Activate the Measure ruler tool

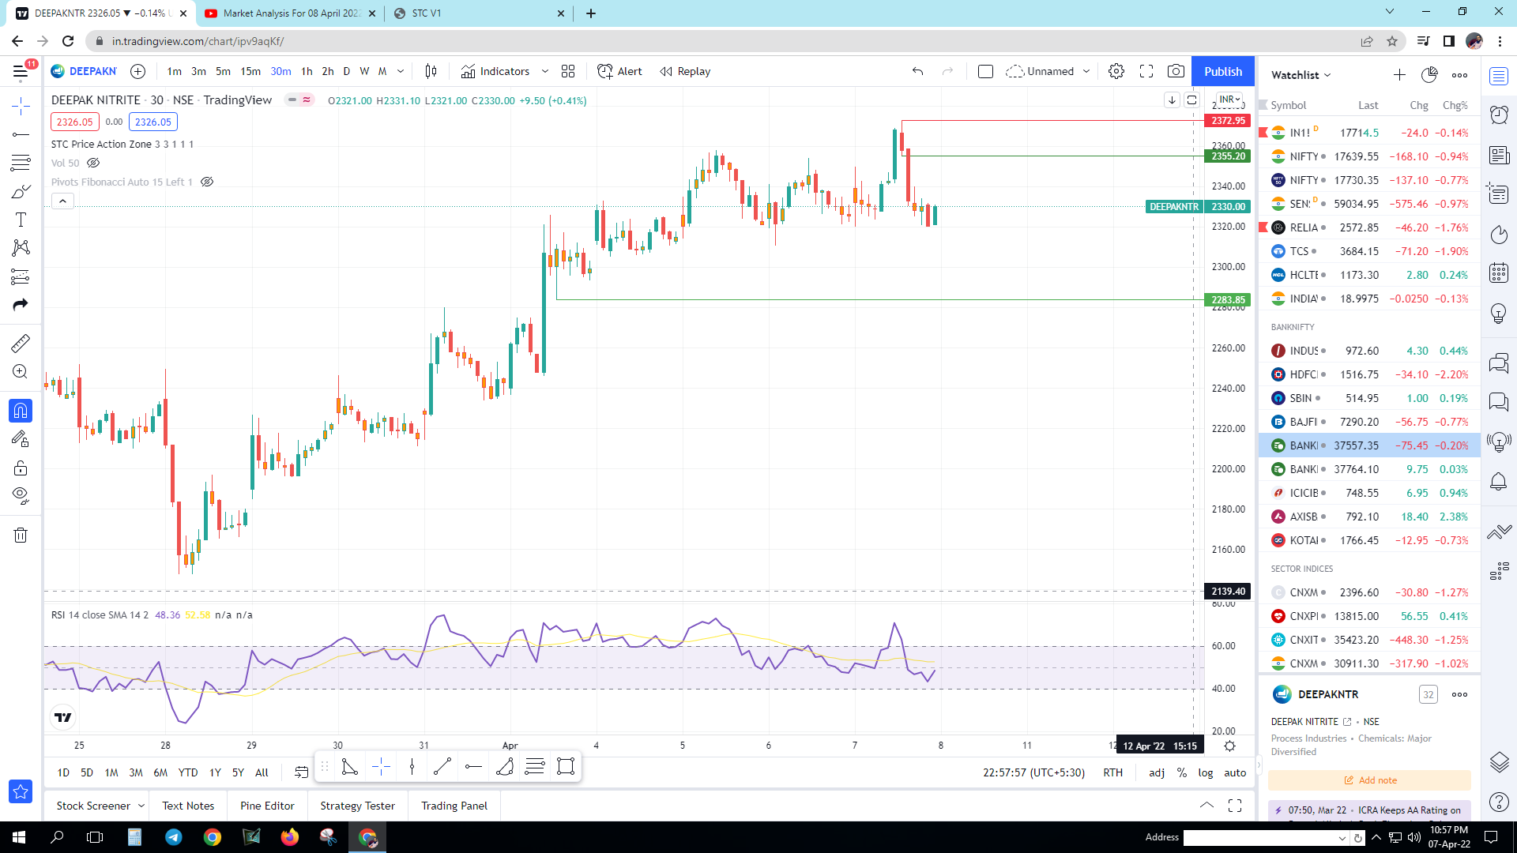pyautogui.click(x=21, y=343)
